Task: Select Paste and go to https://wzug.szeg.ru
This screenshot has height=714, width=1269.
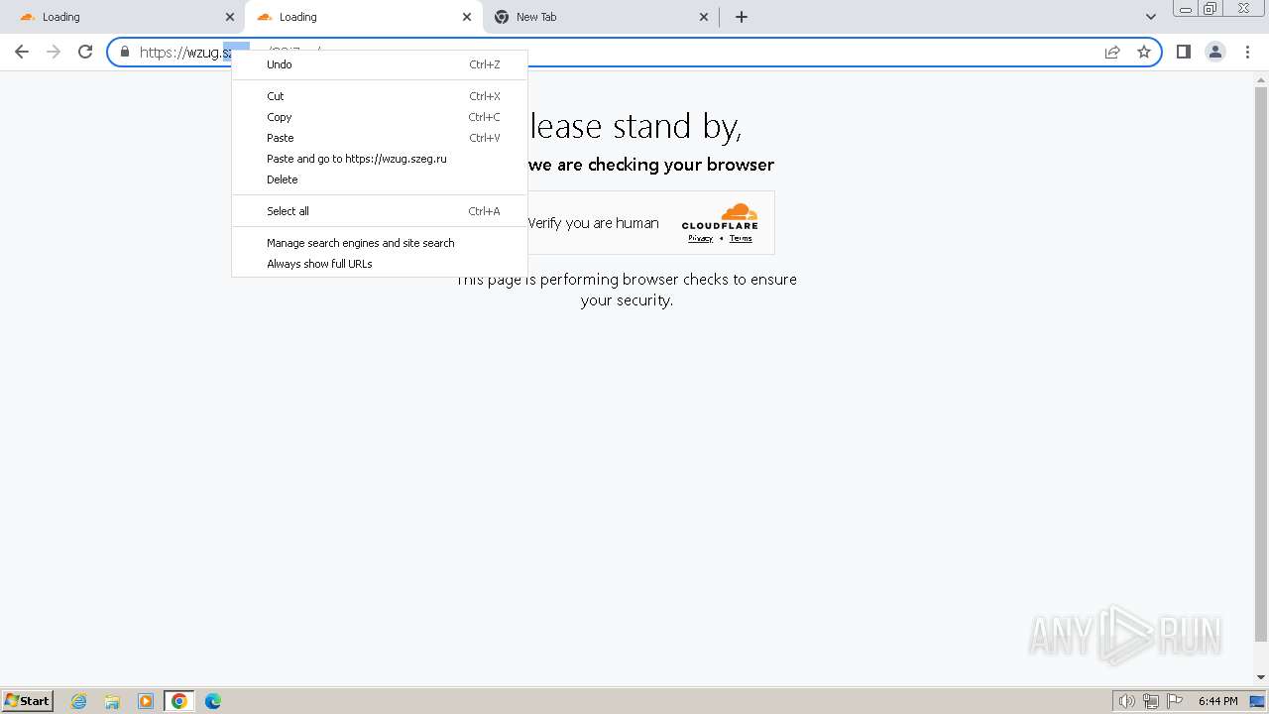Action: (380, 159)
